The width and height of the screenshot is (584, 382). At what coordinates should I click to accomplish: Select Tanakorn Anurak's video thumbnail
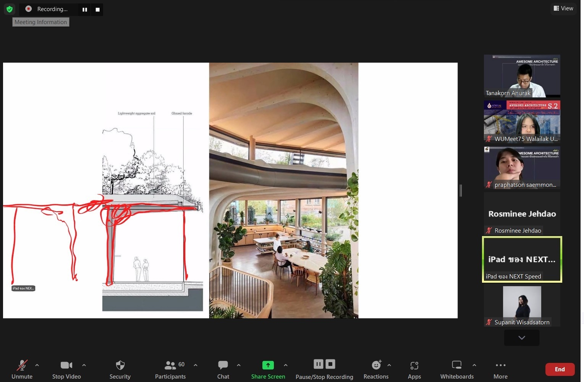coord(522,76)
